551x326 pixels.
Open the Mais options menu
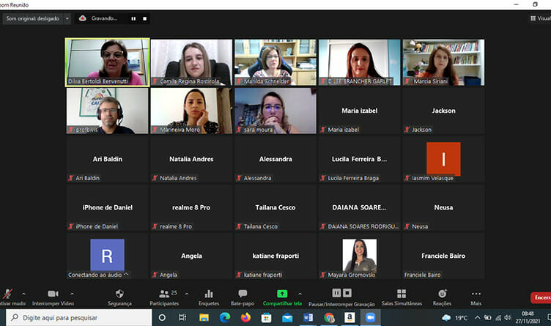click(476, 296)
